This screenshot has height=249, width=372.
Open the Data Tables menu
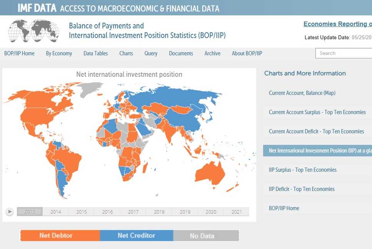tap(96, 53)
